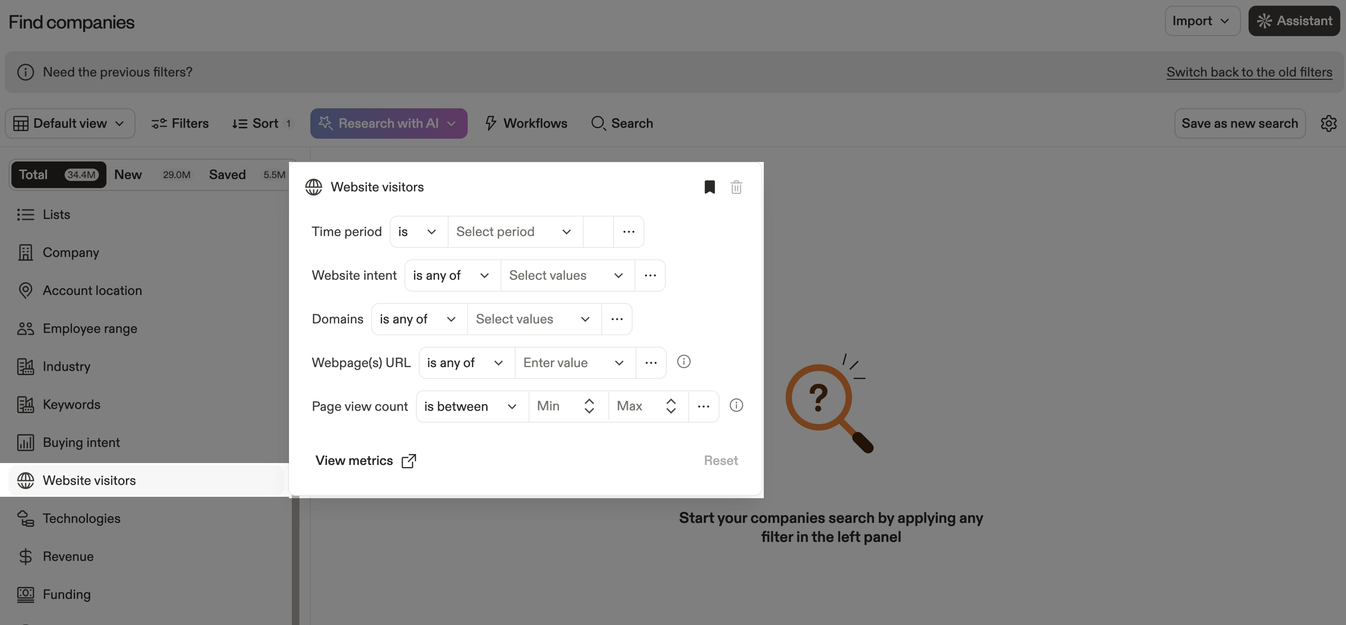This screenshot has width=1346, height=625.
Task: Click info icon beside Page view count
Action: pyautogui.click(x=736, y=405)
